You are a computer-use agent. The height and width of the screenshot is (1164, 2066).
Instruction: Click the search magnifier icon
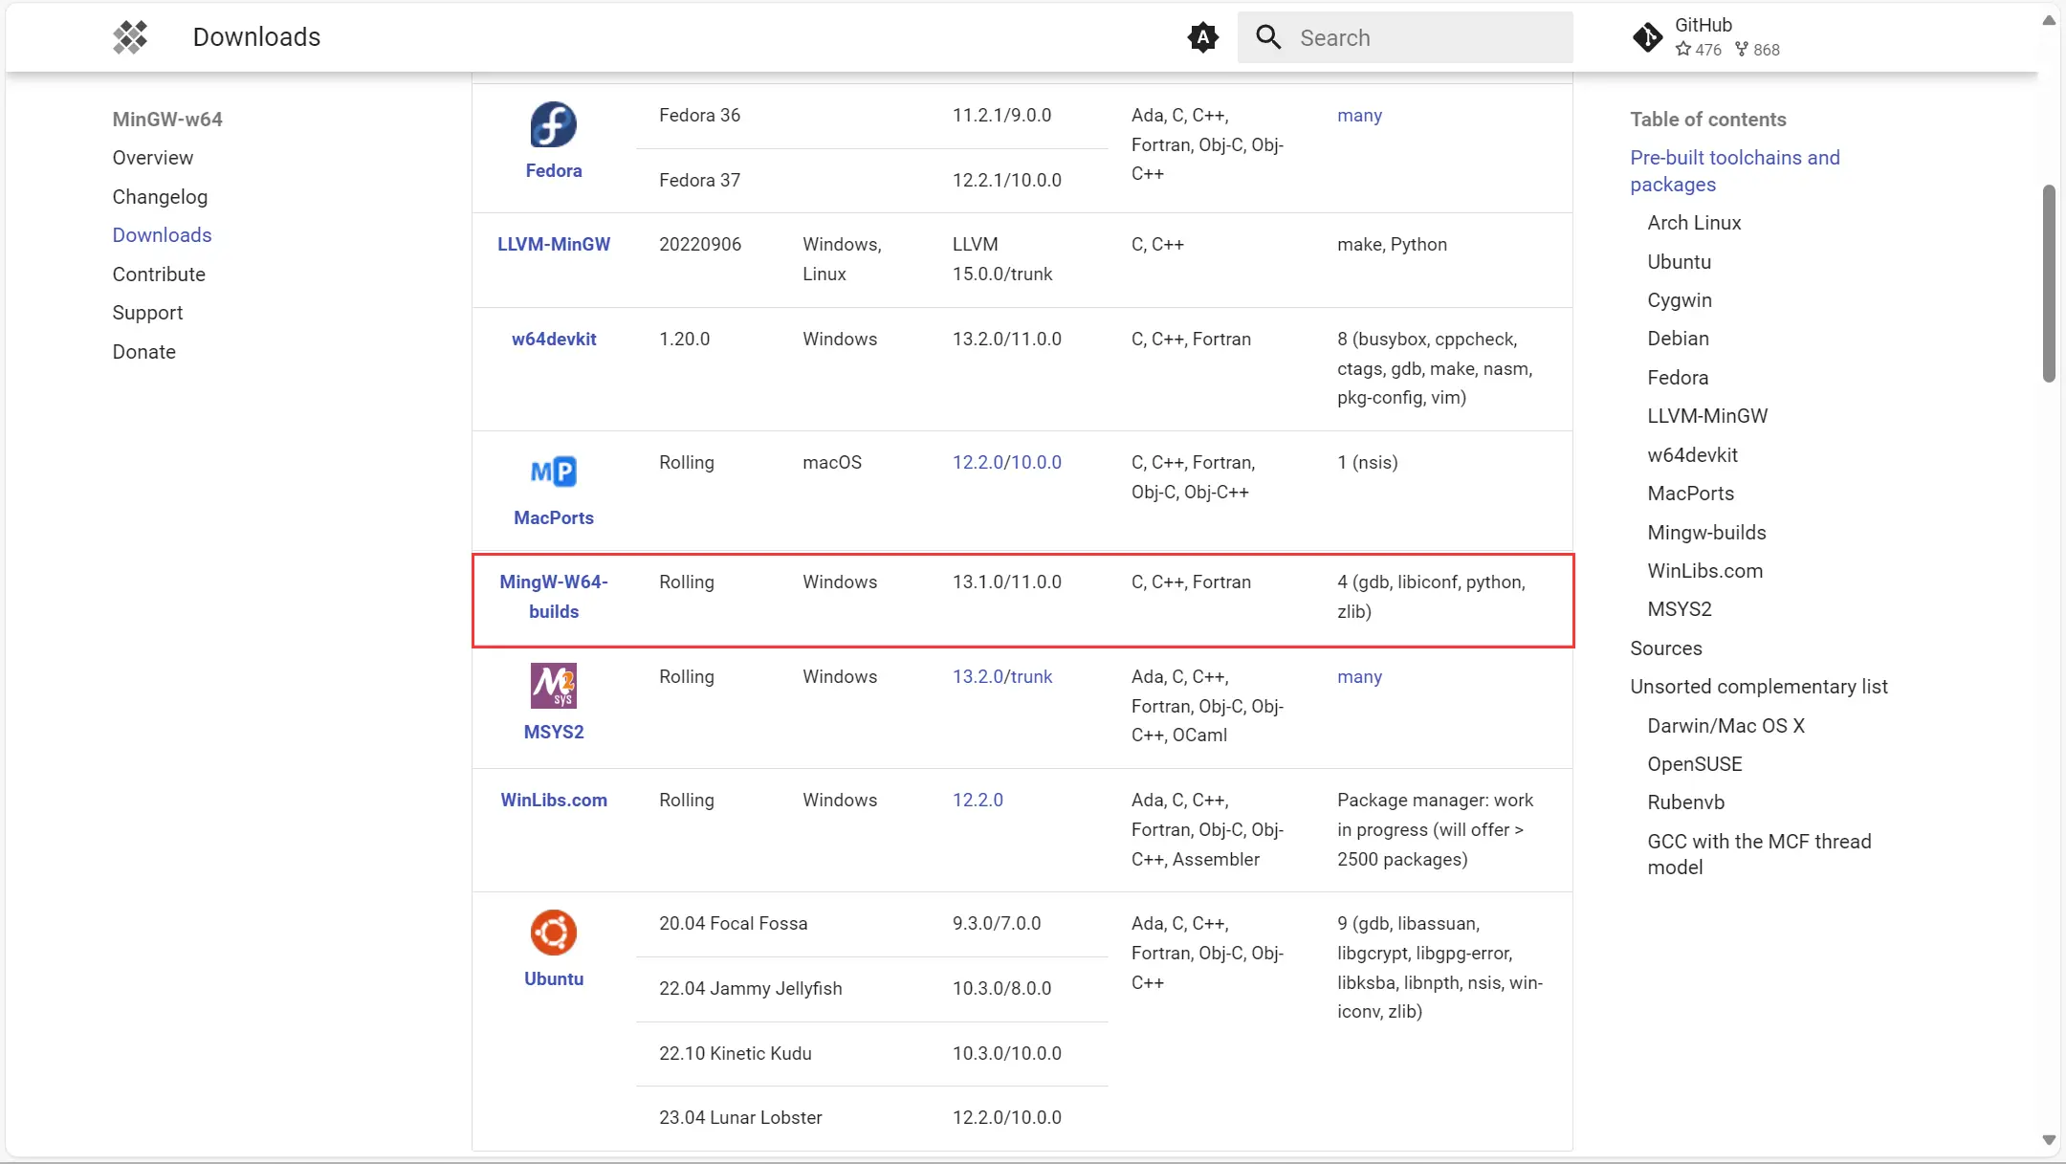pos(1268,37)
